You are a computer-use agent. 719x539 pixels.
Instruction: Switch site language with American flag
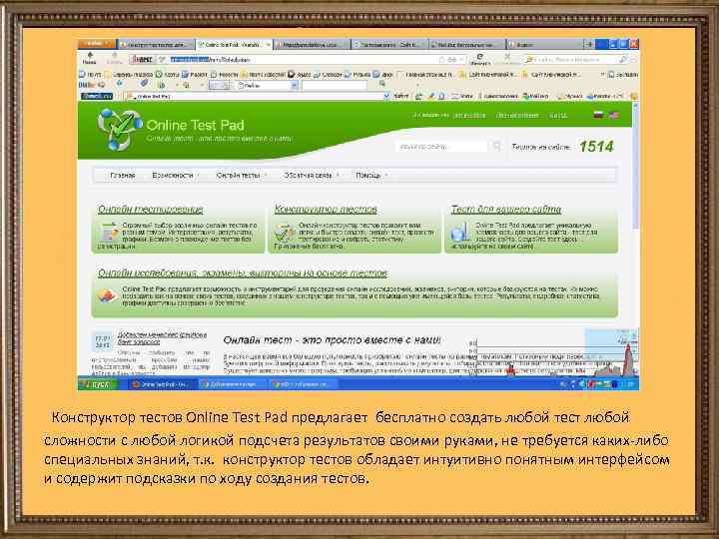(x=613, y=115)
